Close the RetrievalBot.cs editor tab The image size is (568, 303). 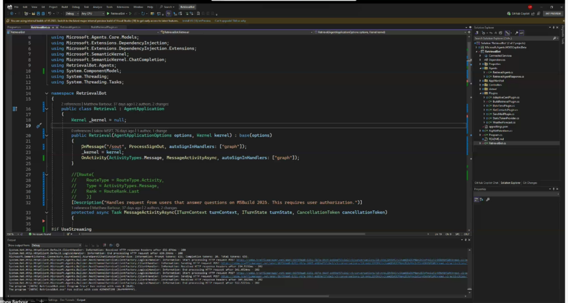[x=57, y=27]
